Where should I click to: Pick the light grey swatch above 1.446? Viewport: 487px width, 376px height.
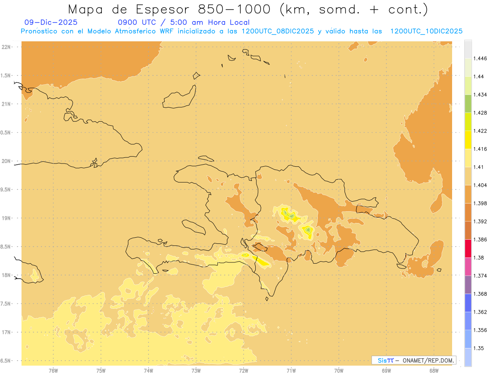(x=468, y=49)
